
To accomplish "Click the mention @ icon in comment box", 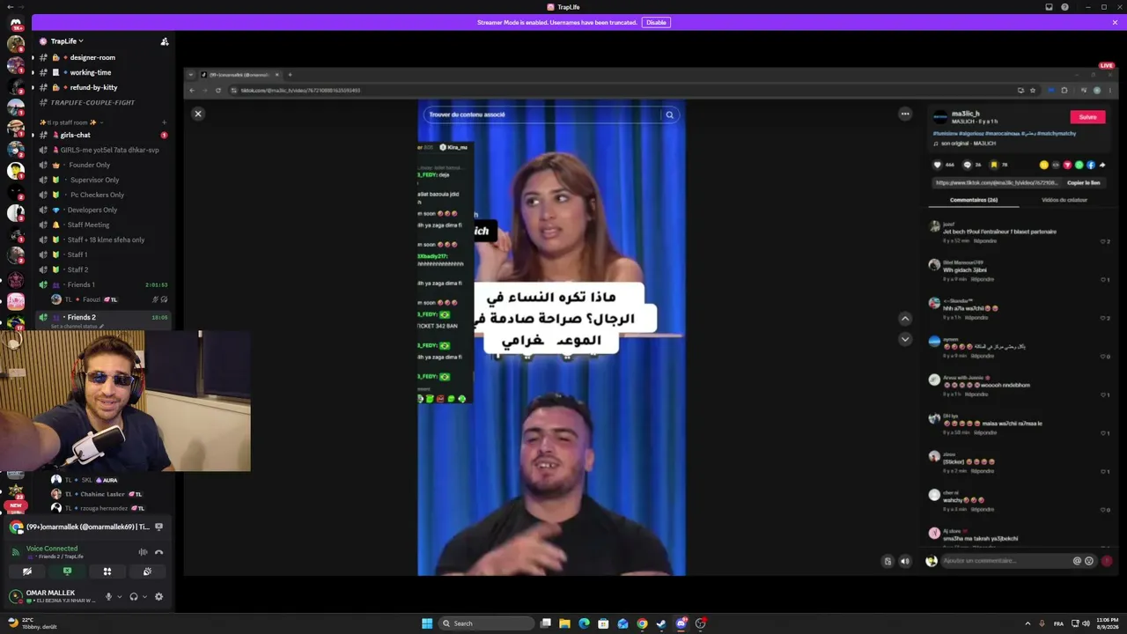I will coord(1077,561).
